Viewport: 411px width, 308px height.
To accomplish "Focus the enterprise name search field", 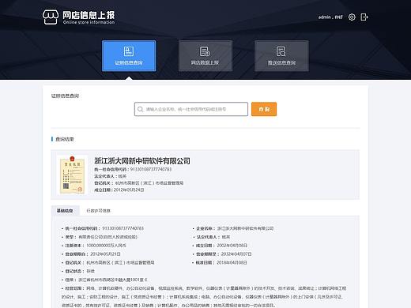I will tap(191, 109).
